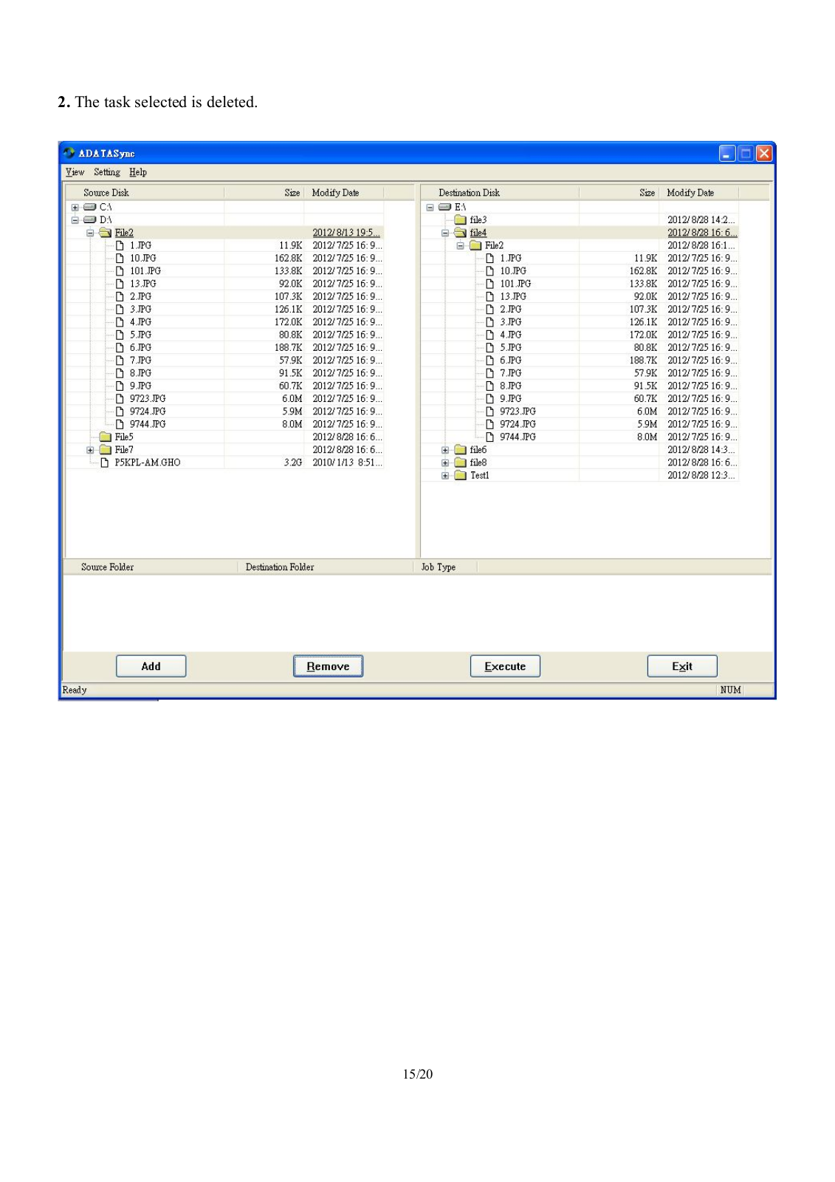The image size is (835, 1182).
Task: Collapse the file4 folder in destination tree
Action: point(445,233)
